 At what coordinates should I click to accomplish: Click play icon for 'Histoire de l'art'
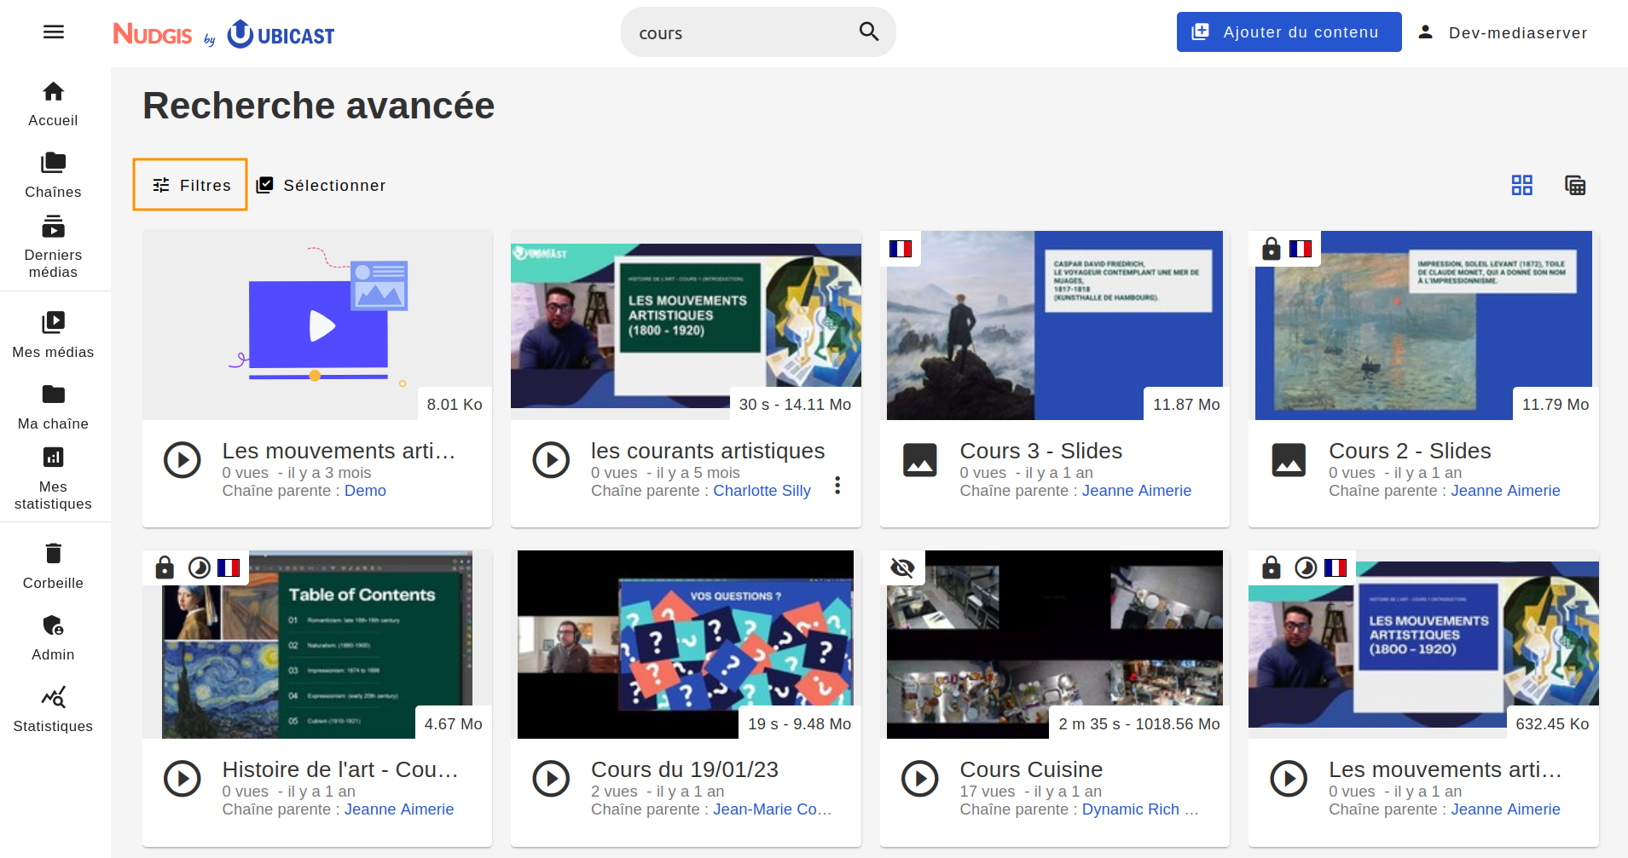[x=182, y=779]
